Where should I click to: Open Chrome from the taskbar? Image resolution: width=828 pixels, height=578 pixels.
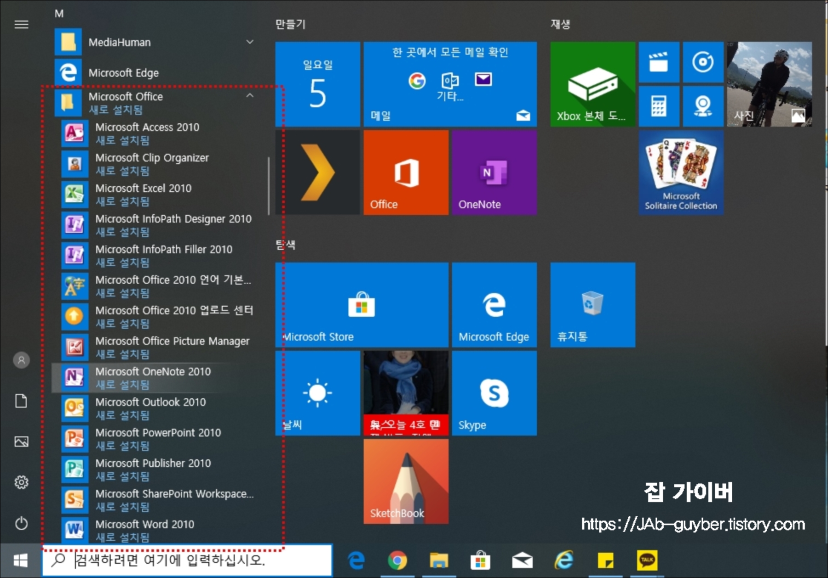click(x=397, y=561)
